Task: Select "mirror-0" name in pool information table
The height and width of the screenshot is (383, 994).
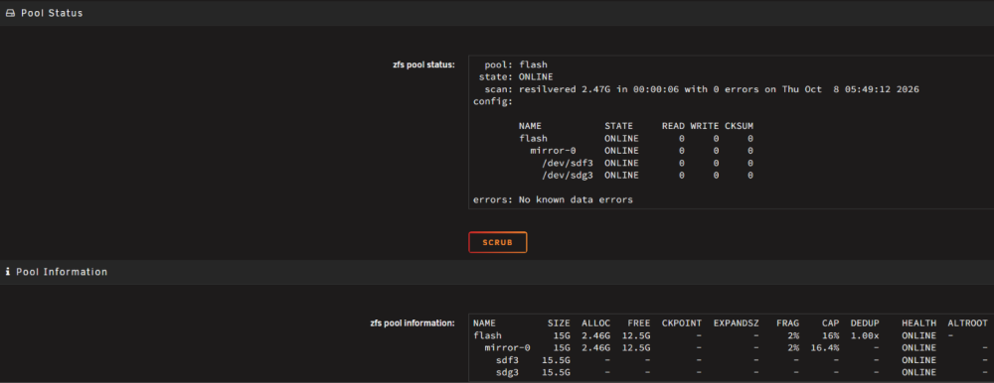Action: [x=507, y=348]
